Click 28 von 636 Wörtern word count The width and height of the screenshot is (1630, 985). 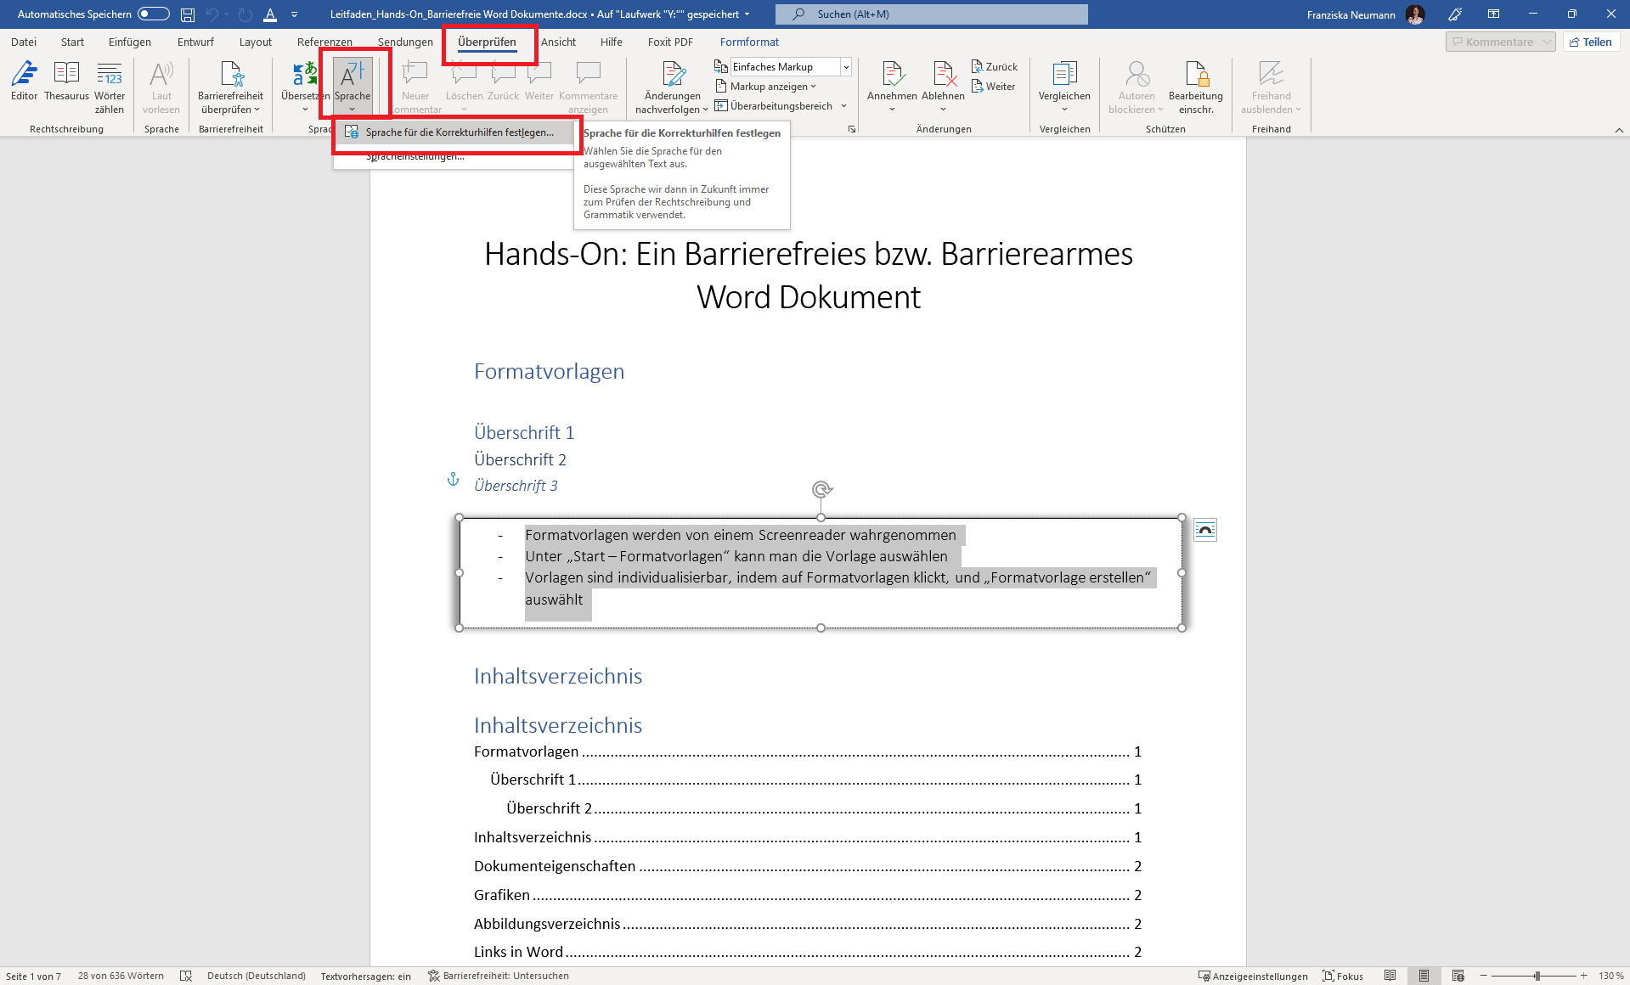pyautogui.click(x=121, y=976)
